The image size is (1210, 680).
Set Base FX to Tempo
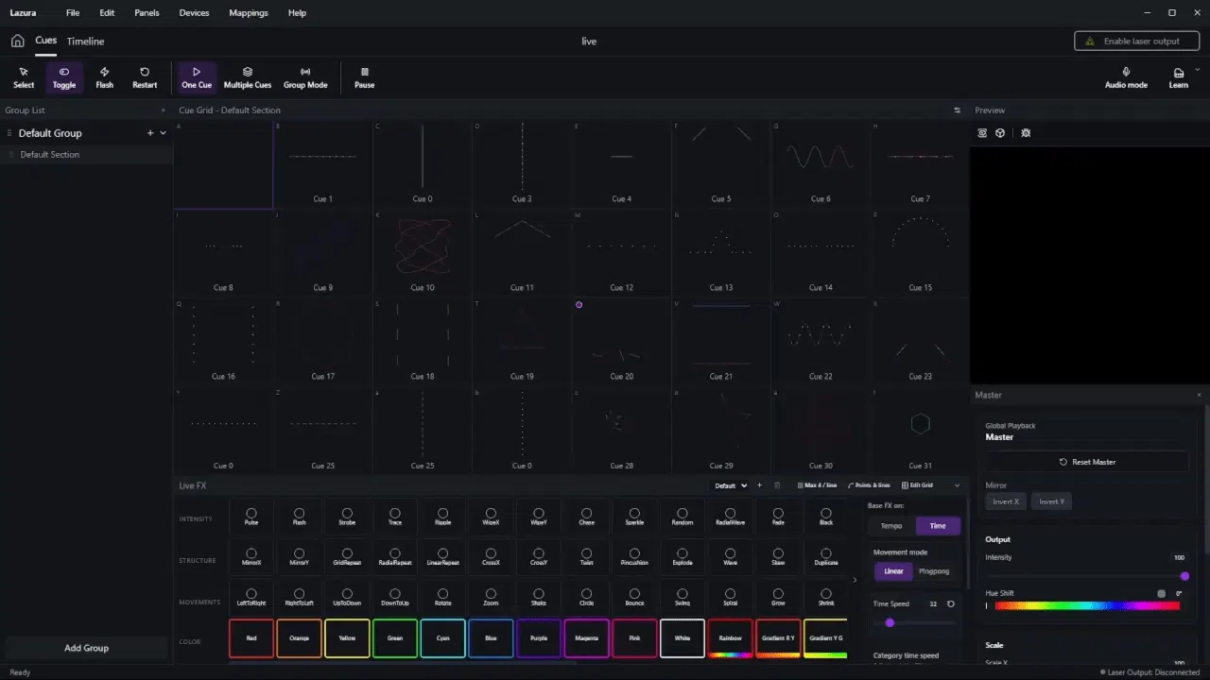click(891, 526)
